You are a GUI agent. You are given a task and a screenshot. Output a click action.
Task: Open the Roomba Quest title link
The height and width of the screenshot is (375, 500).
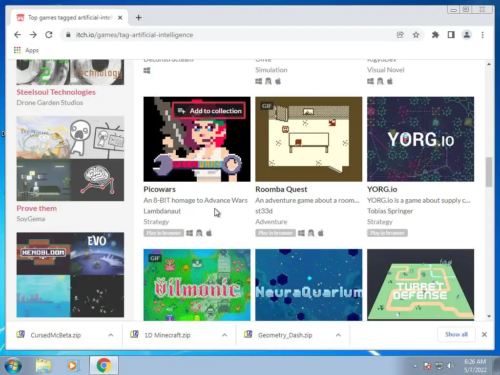point(281,189)
